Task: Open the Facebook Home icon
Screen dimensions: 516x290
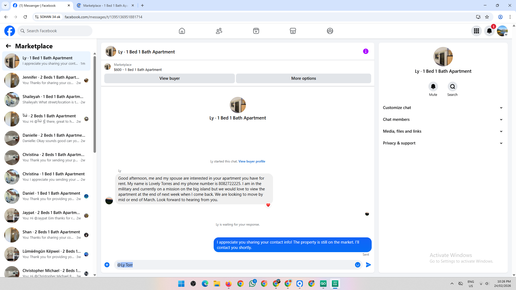Action: (182, 31)
